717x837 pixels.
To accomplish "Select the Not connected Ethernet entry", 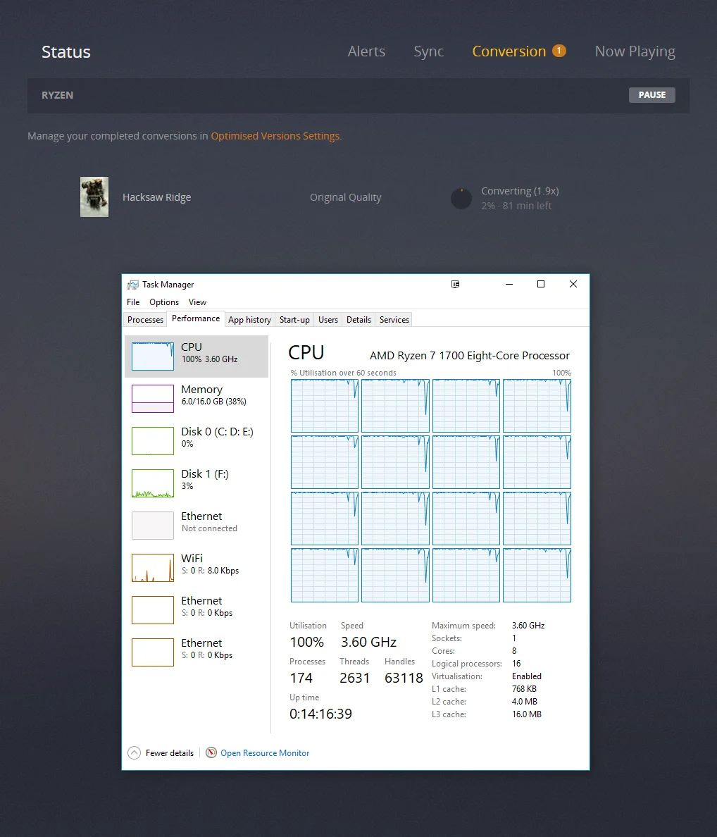I will pos(197,525).
